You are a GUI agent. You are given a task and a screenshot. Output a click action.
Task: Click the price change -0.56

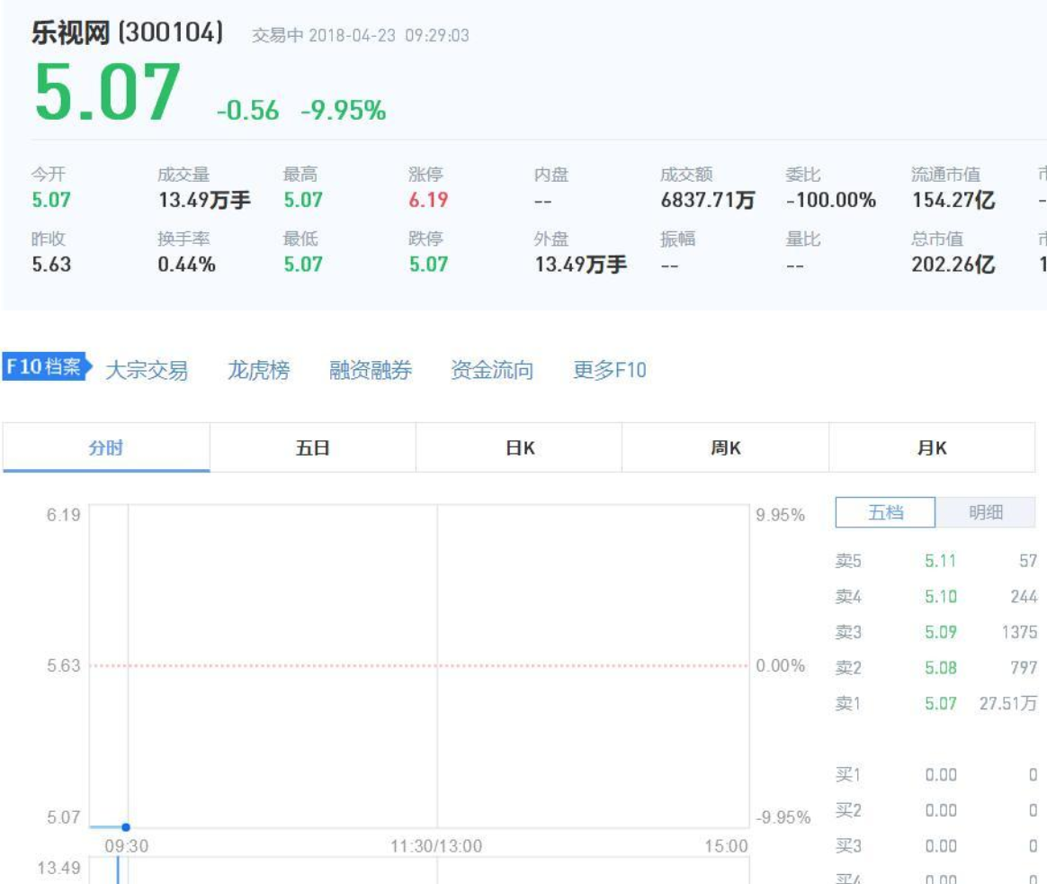coord(247,110)
